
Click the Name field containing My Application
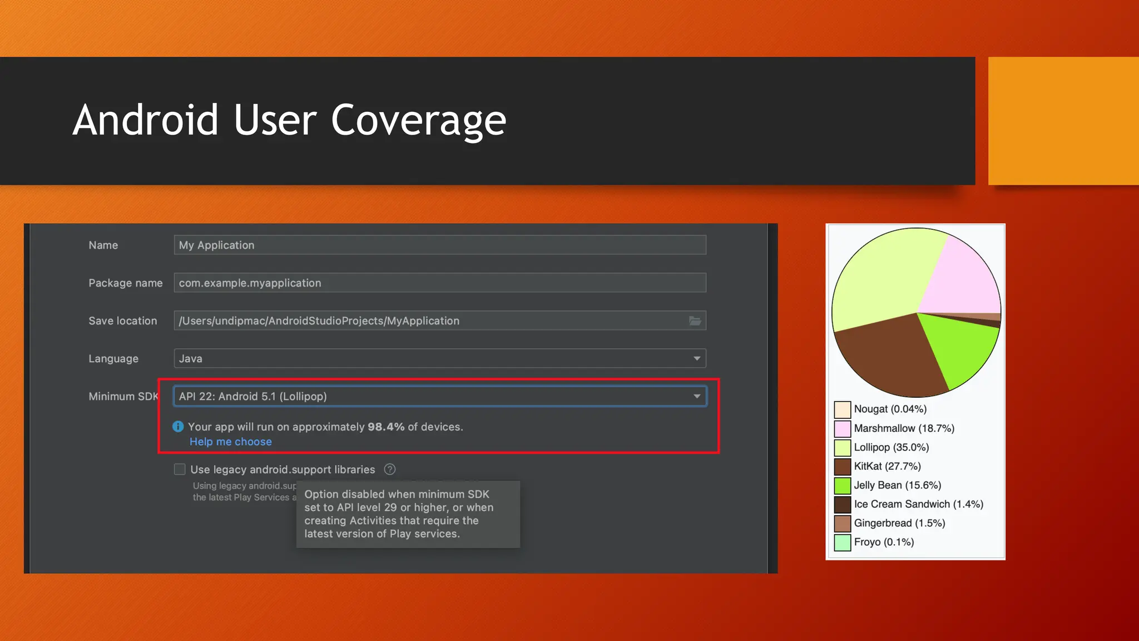[440, 245]
